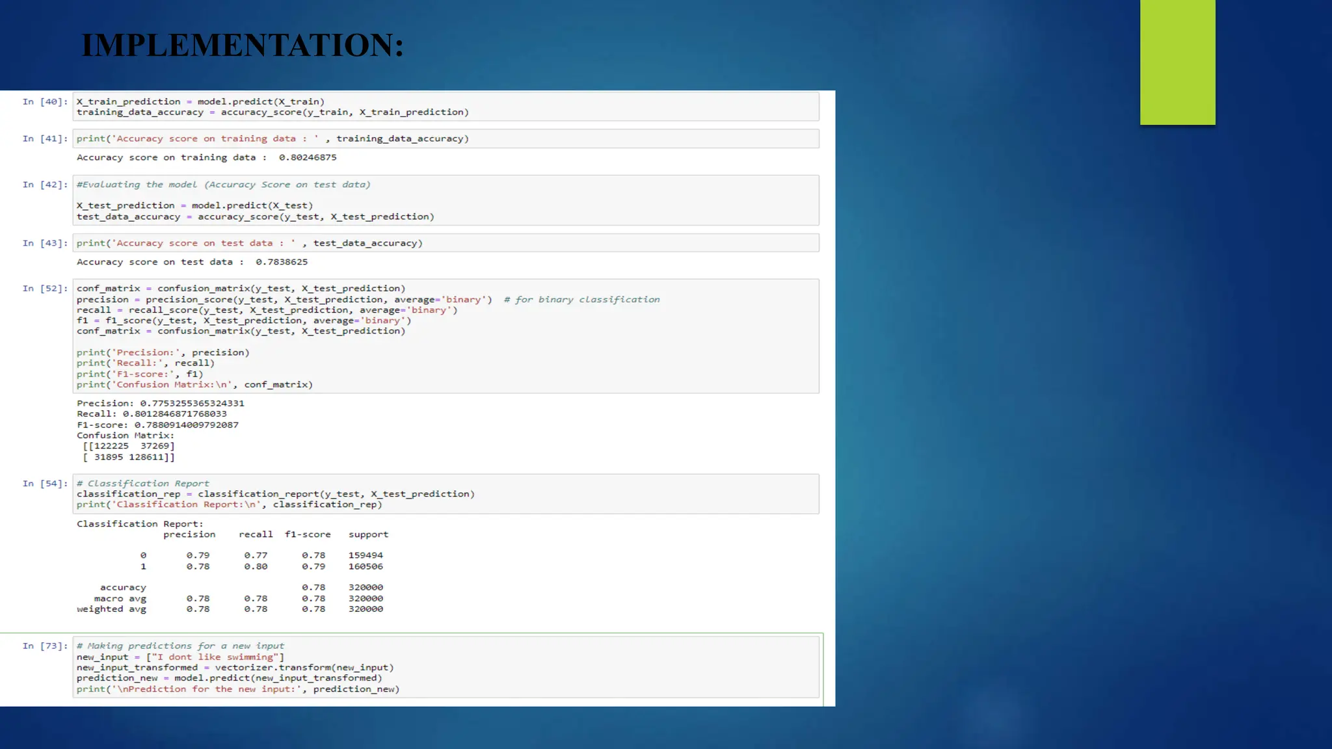Click the In [52]: prompt label
Image resolution: width=1332 pixels, height=749 pixels.
pos(45,289)
